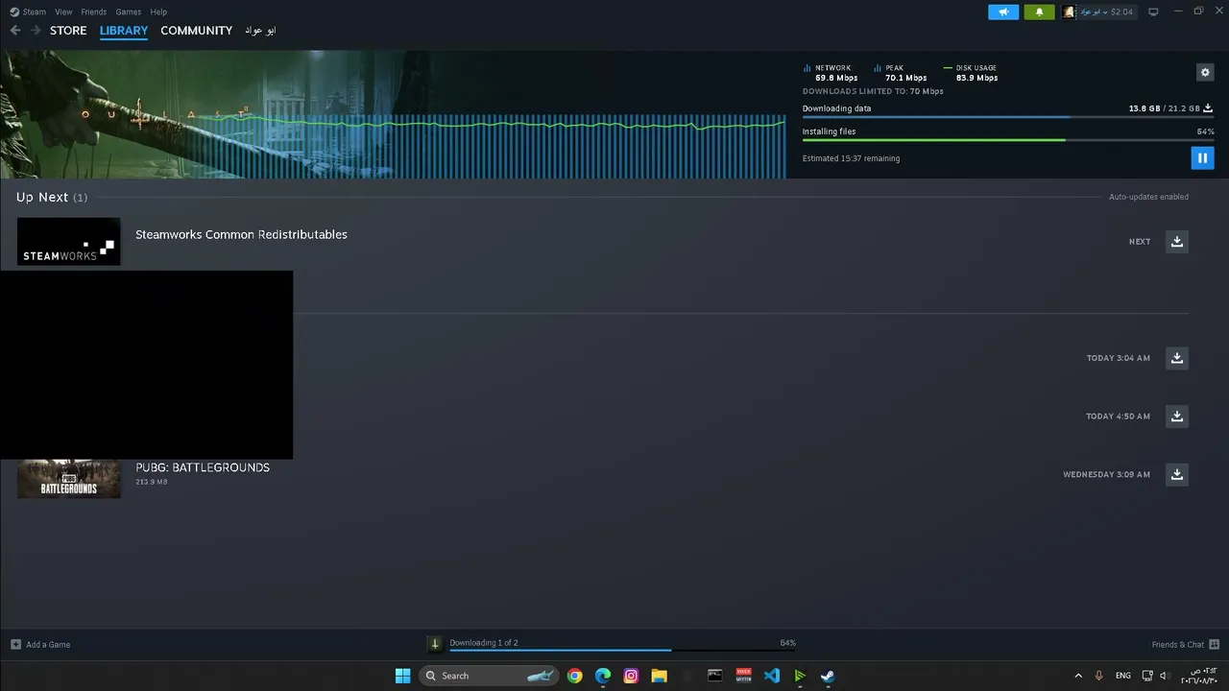Screen dimensions: 1229x691
Task: Open the PUBG BATTLEGROUNDS thumbnail
Action: point(69,479)
